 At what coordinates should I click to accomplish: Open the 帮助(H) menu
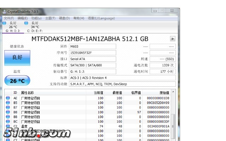pos(79,18)
